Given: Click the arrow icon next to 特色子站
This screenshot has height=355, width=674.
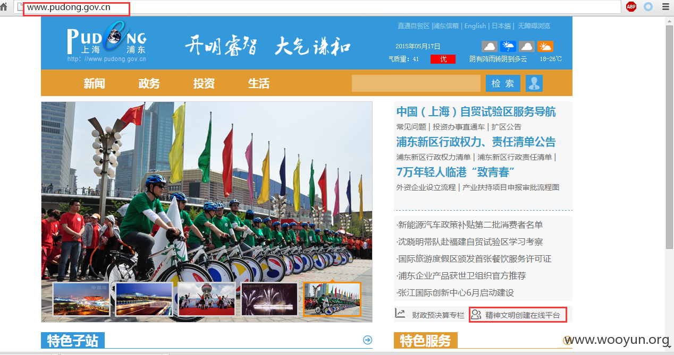Looking at the screenshot, I should 367,340.
